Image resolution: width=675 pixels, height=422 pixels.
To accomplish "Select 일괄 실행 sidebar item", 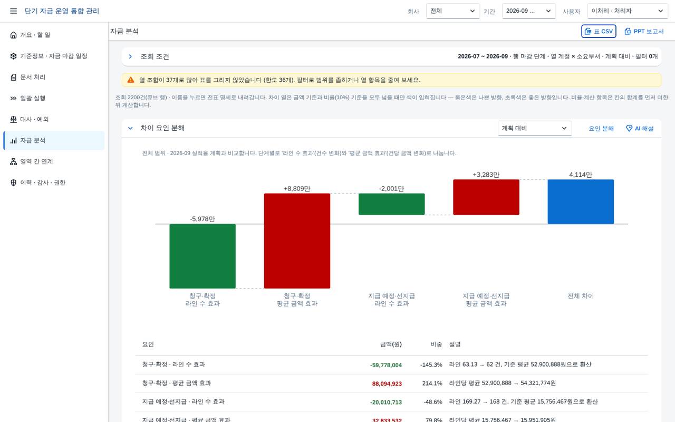I will (x=54, y=98).
